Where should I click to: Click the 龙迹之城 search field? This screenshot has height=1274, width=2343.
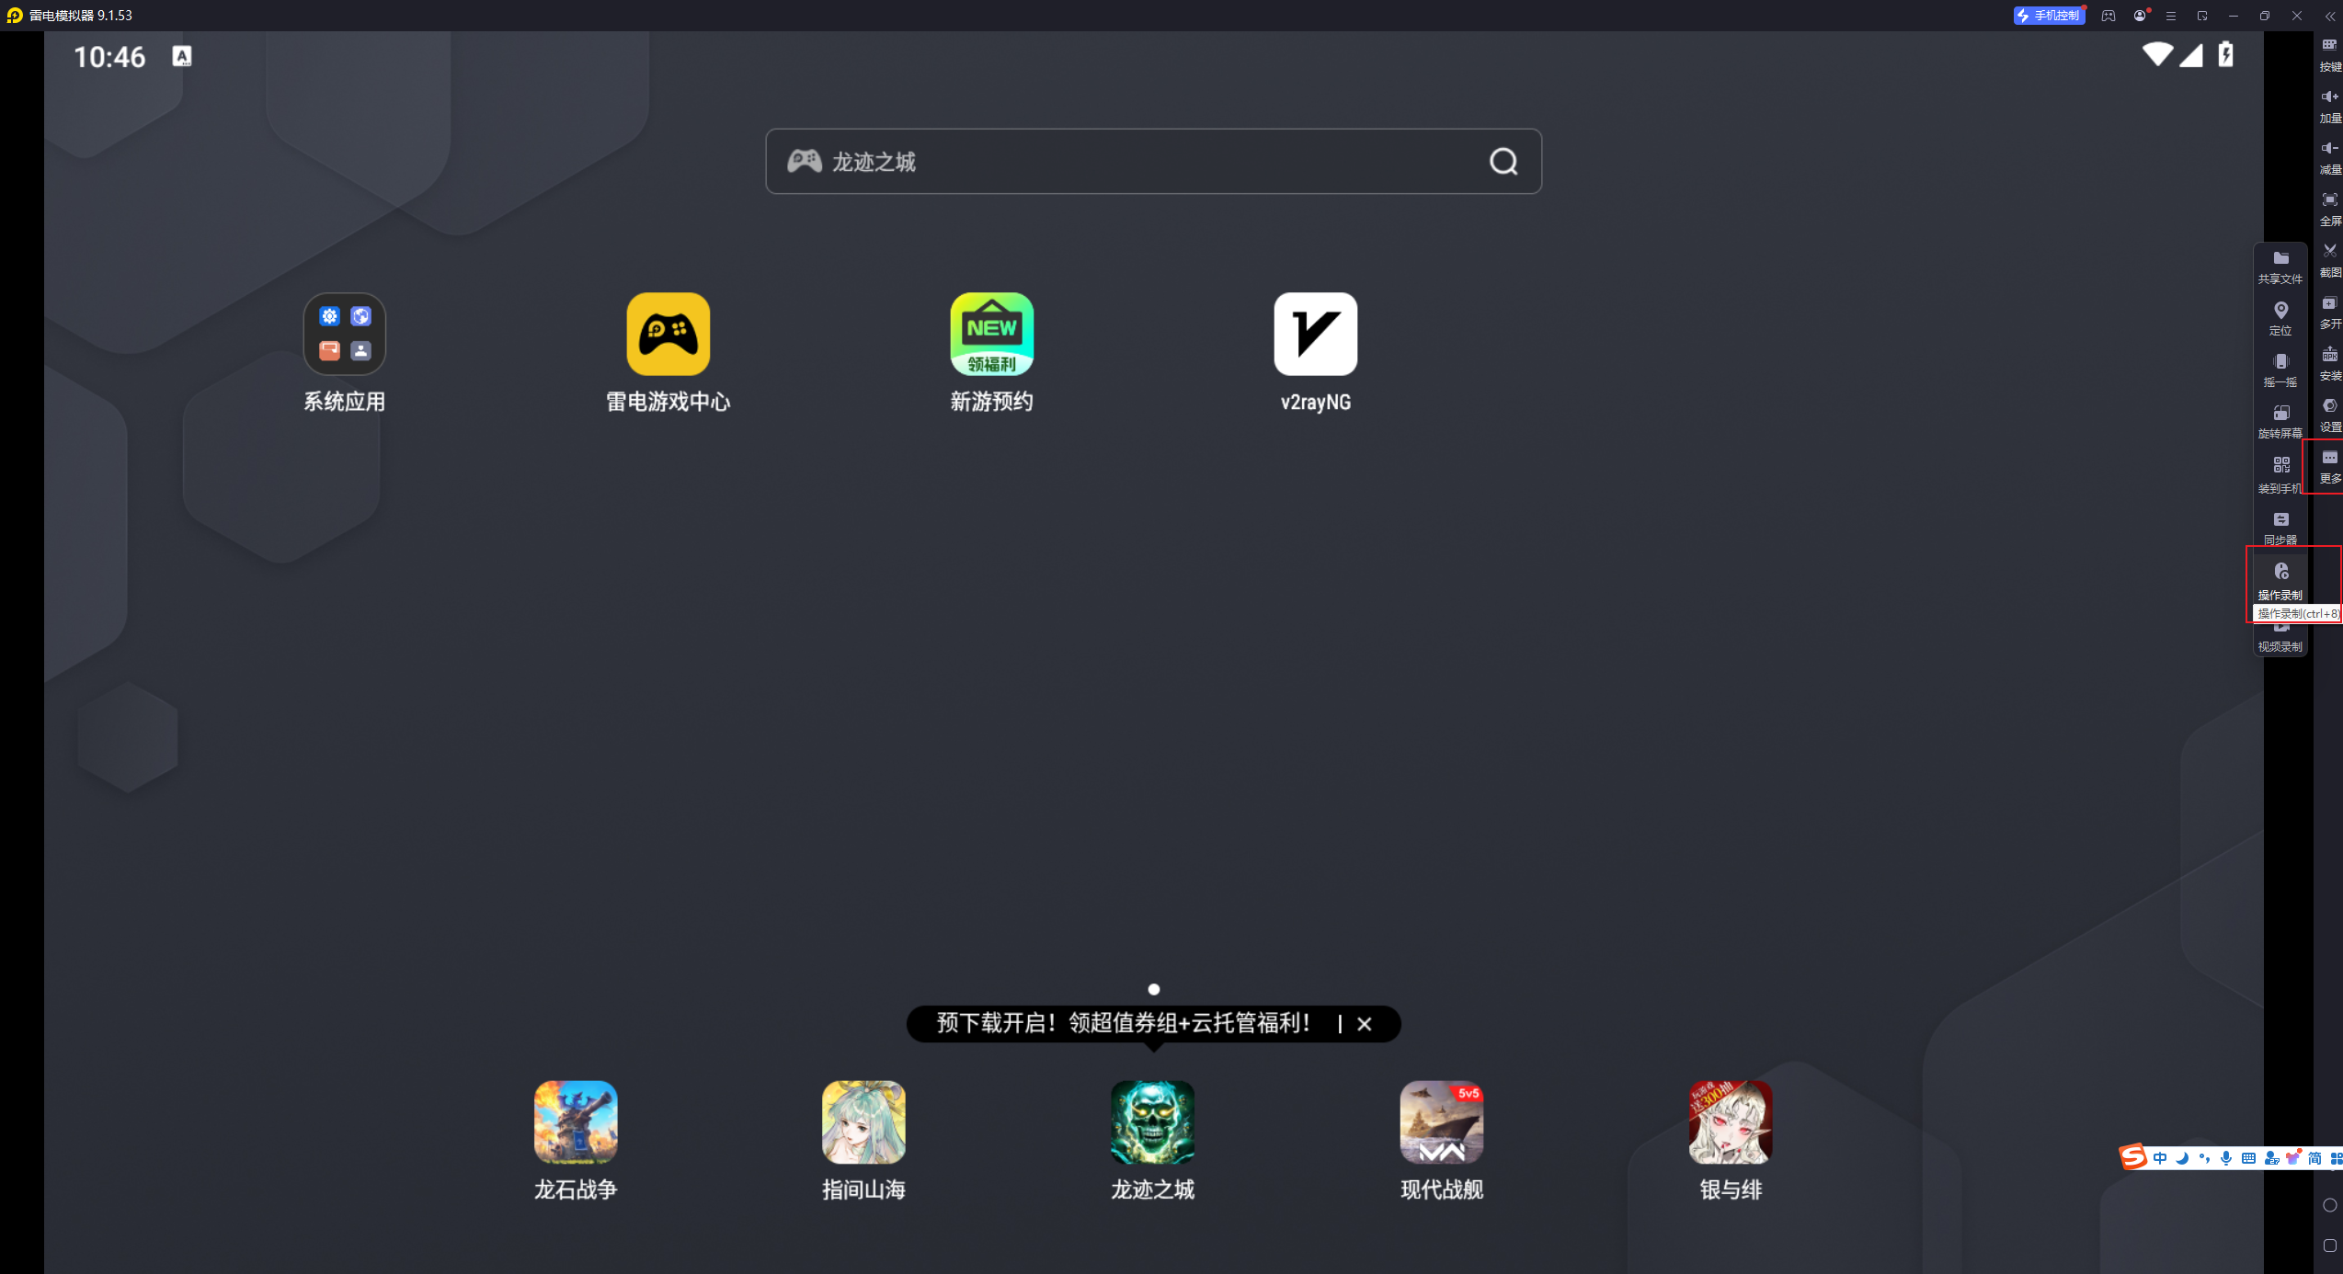pos(1153,162)
